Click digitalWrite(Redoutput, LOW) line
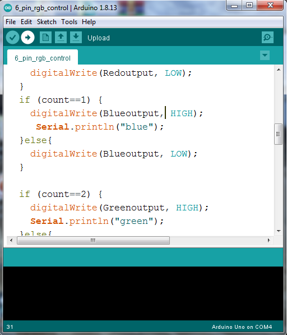The width and height of the screenshot is (287, 335). pyautogui.click(x=111, y=73)
